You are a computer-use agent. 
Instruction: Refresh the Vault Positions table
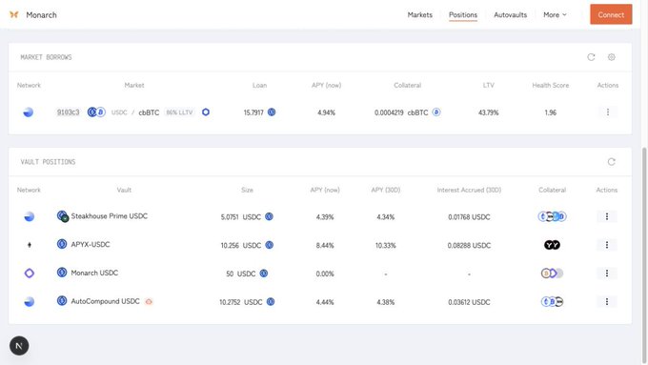[611, 162]
